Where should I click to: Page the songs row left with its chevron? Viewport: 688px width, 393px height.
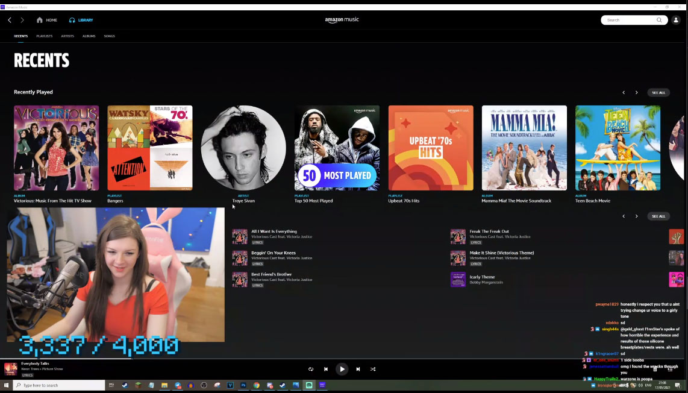point(624,216)
